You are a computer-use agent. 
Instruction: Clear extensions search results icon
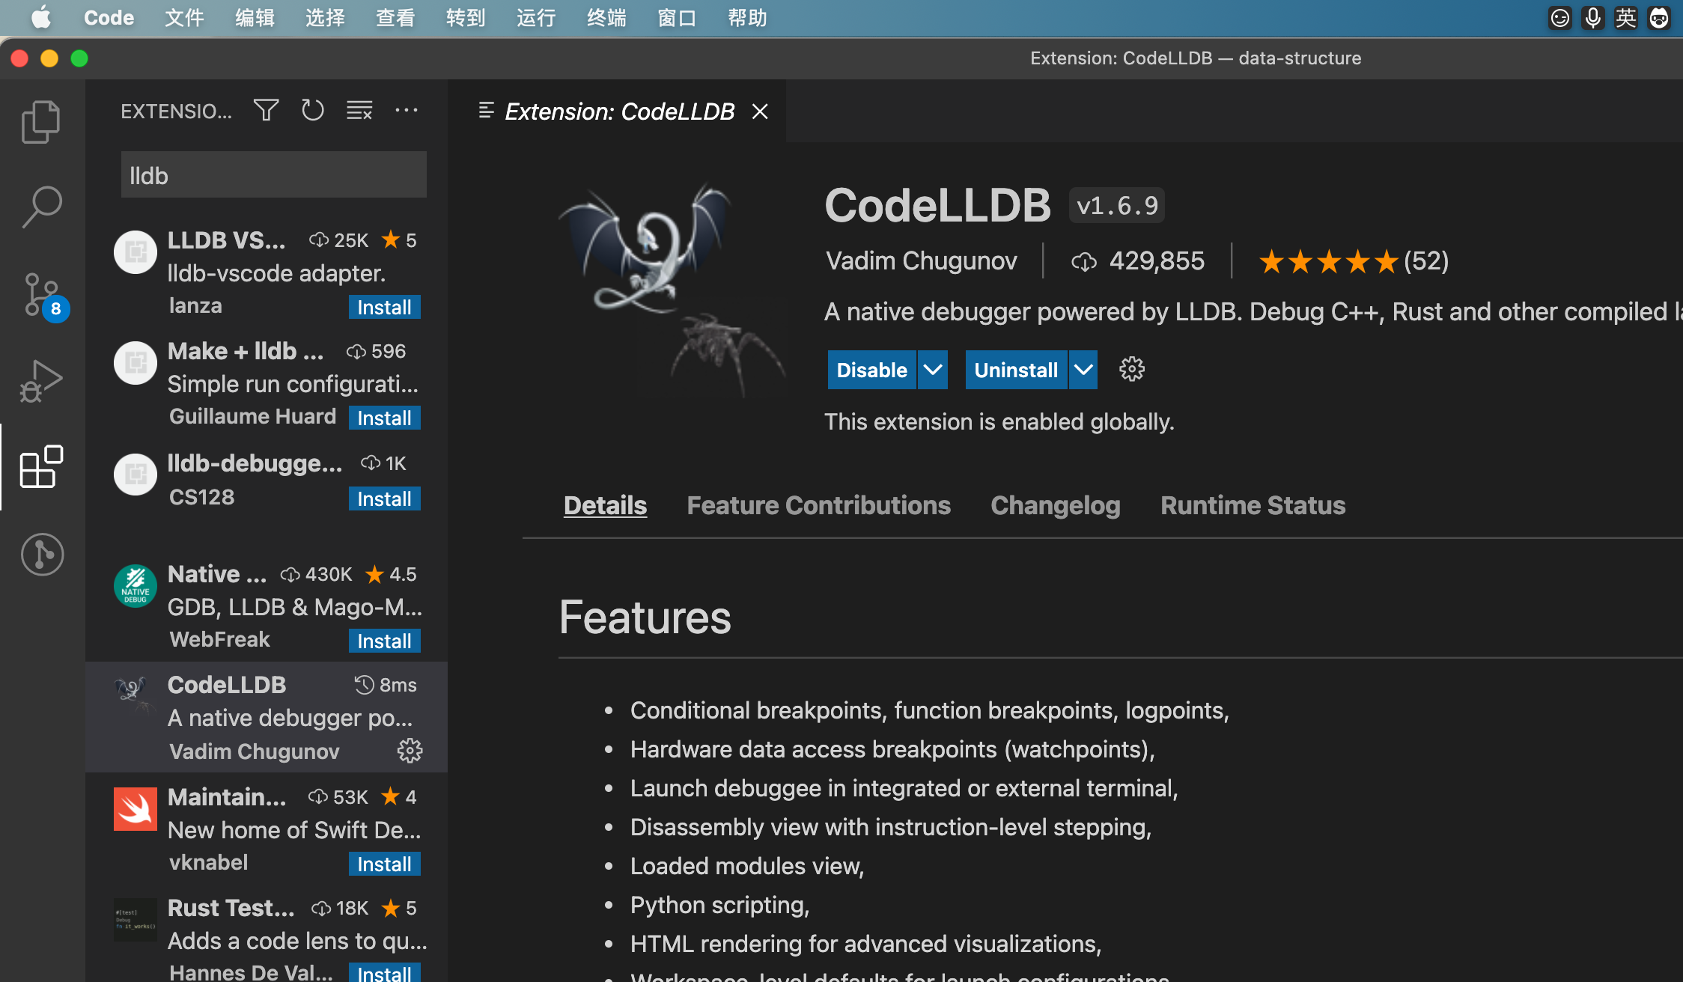tap(359, 111)
